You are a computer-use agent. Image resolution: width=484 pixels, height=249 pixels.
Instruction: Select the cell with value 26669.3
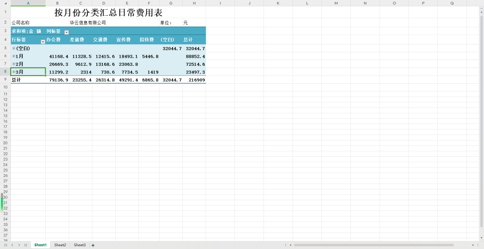click(57, 64)
